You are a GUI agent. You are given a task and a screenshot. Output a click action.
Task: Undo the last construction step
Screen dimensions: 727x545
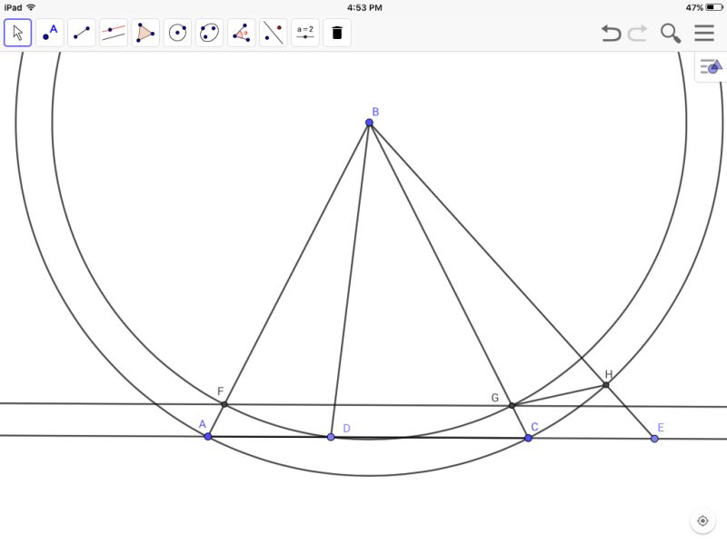(x=608, y=33)
